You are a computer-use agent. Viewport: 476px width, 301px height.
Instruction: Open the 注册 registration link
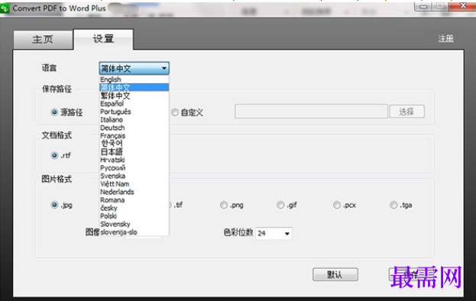click(445, 38)
